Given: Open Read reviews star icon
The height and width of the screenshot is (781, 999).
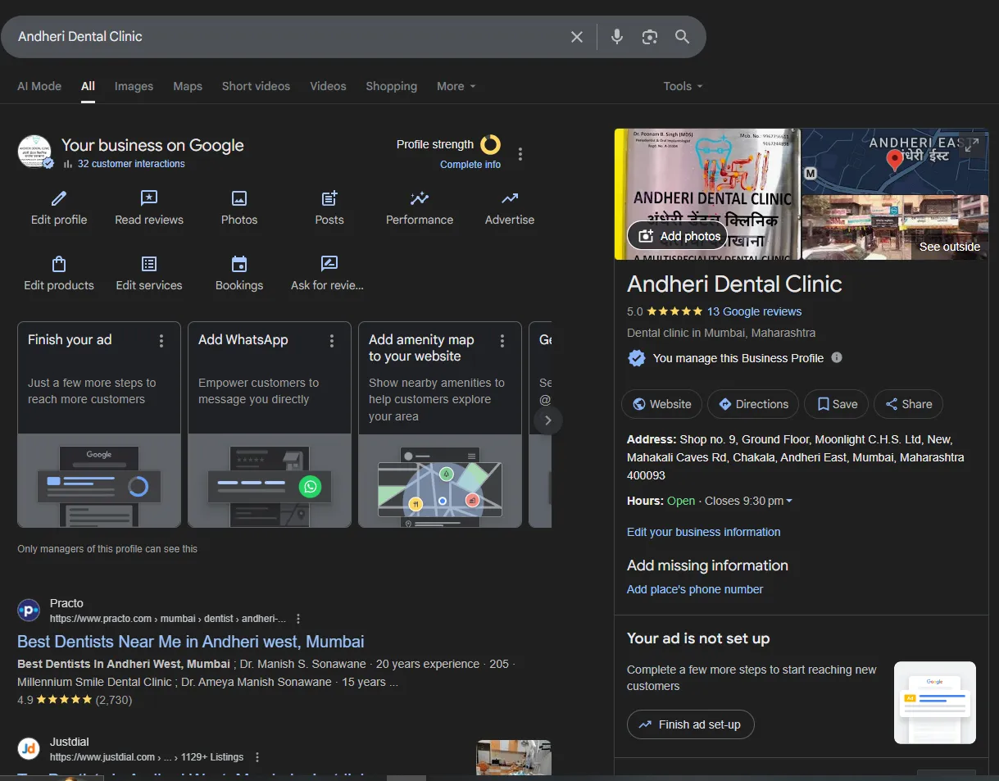Looking at the screenshot, I should [x=149, y=198].
